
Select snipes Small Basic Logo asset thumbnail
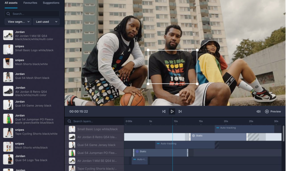8,49
